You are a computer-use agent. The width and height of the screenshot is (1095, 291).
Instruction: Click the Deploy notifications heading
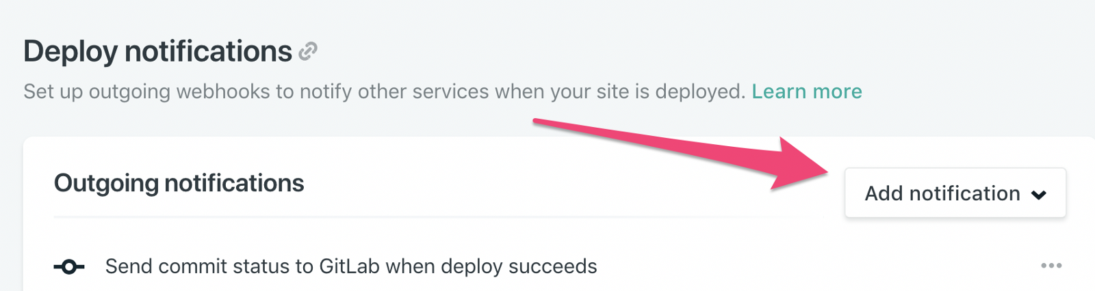click(157, 51)
